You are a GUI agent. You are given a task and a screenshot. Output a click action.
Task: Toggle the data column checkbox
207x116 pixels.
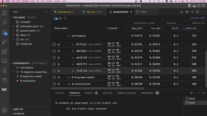tap(17, 35)
